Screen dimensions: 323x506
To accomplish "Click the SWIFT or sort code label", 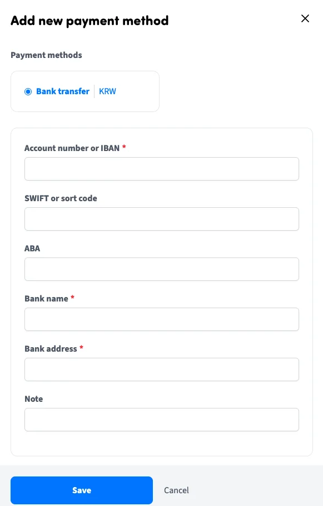I will (61, 198).
